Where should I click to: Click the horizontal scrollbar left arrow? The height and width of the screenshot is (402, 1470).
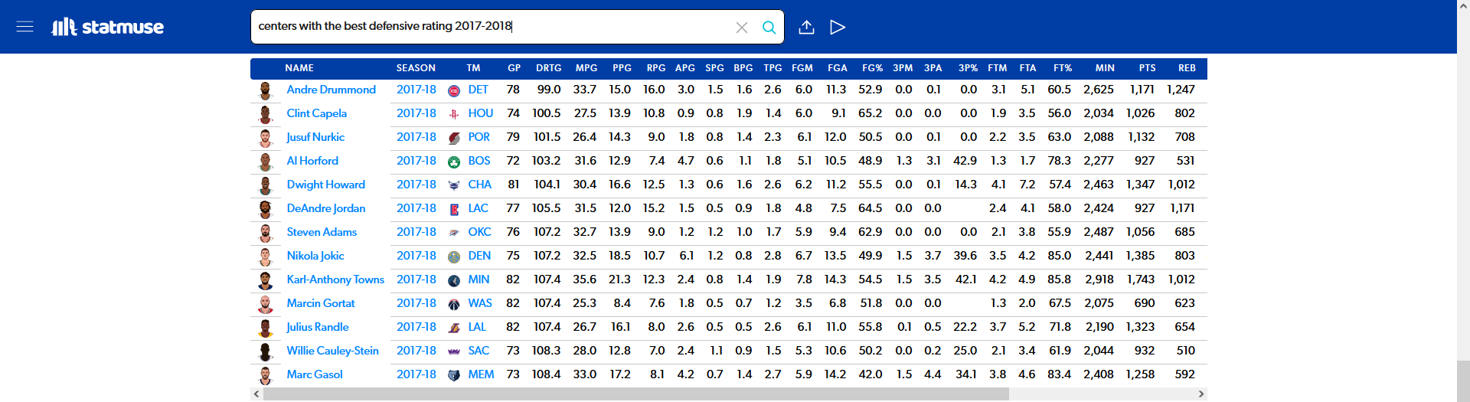[x=256, y=394]
